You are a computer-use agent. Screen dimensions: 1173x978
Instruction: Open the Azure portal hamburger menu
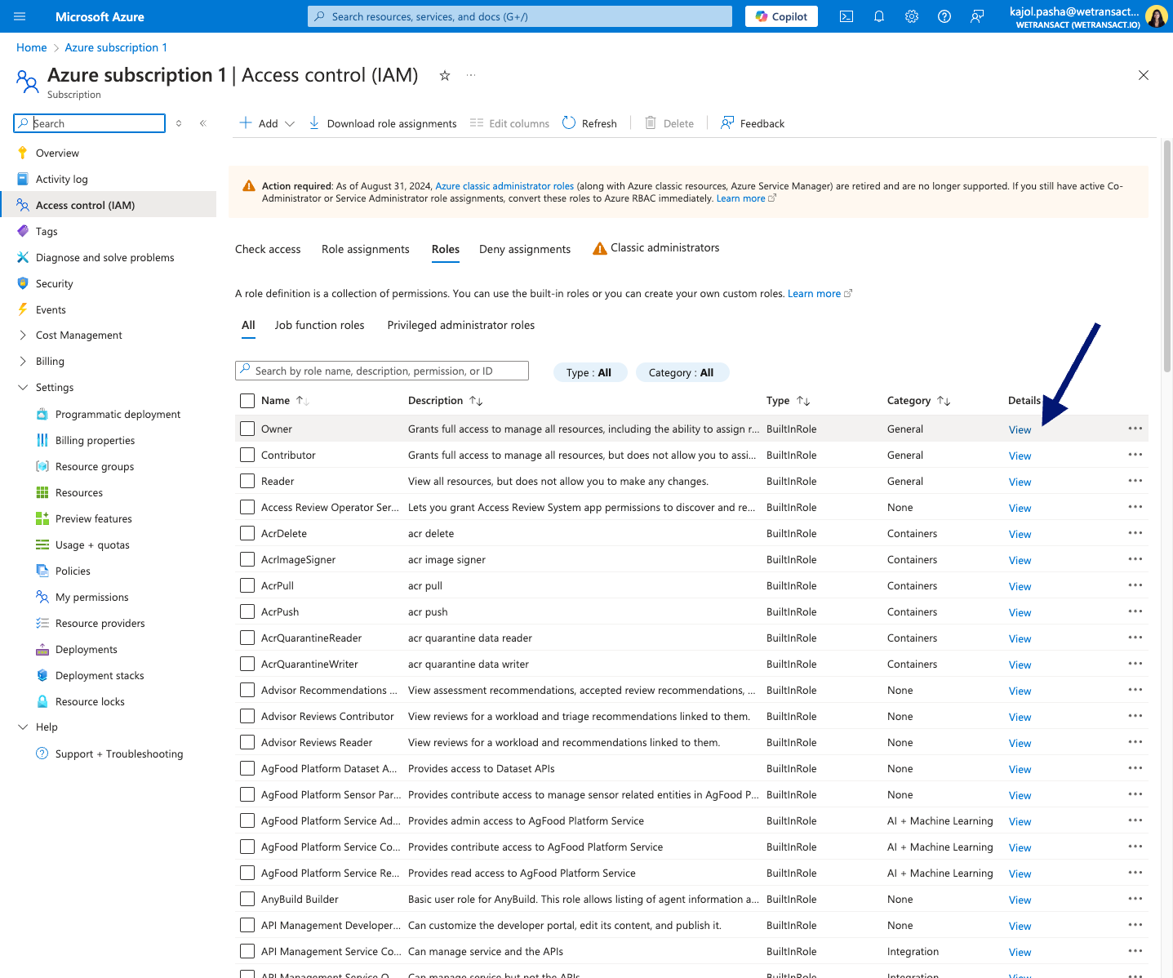[20, 16]
